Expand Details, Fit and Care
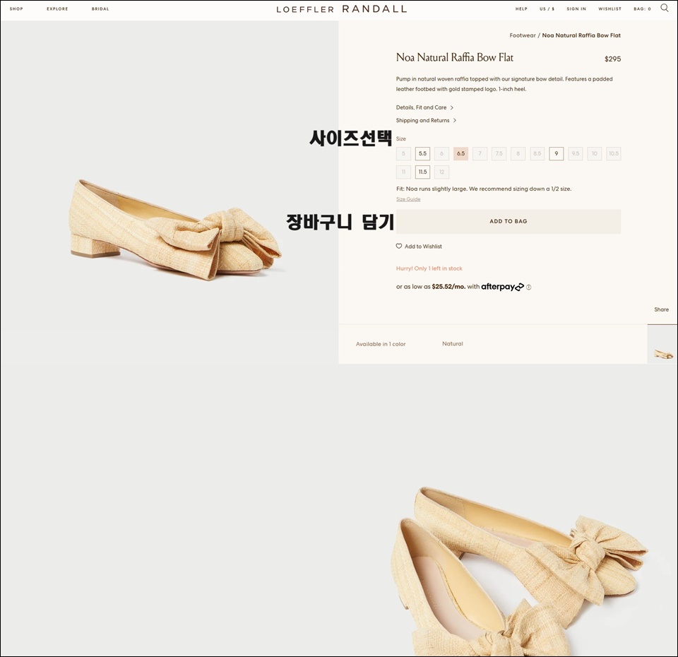The width and height of the screenshot is (678, 657). [424, 107]
